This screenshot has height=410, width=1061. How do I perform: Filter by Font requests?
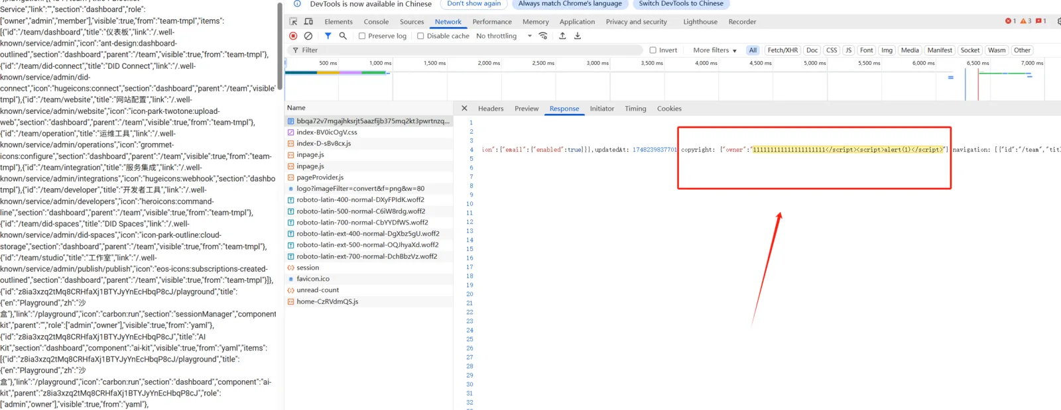[x=867, y=50]
